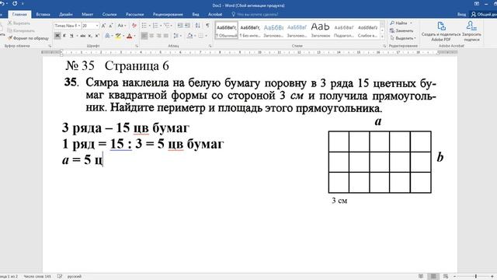Adjust the zoom slider in status bar
This screenshot has width=497, height=280.
tap(475, 277)
